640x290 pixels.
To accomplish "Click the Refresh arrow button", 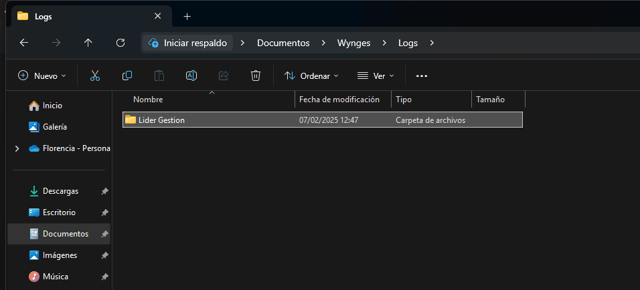I will (121, 43).
